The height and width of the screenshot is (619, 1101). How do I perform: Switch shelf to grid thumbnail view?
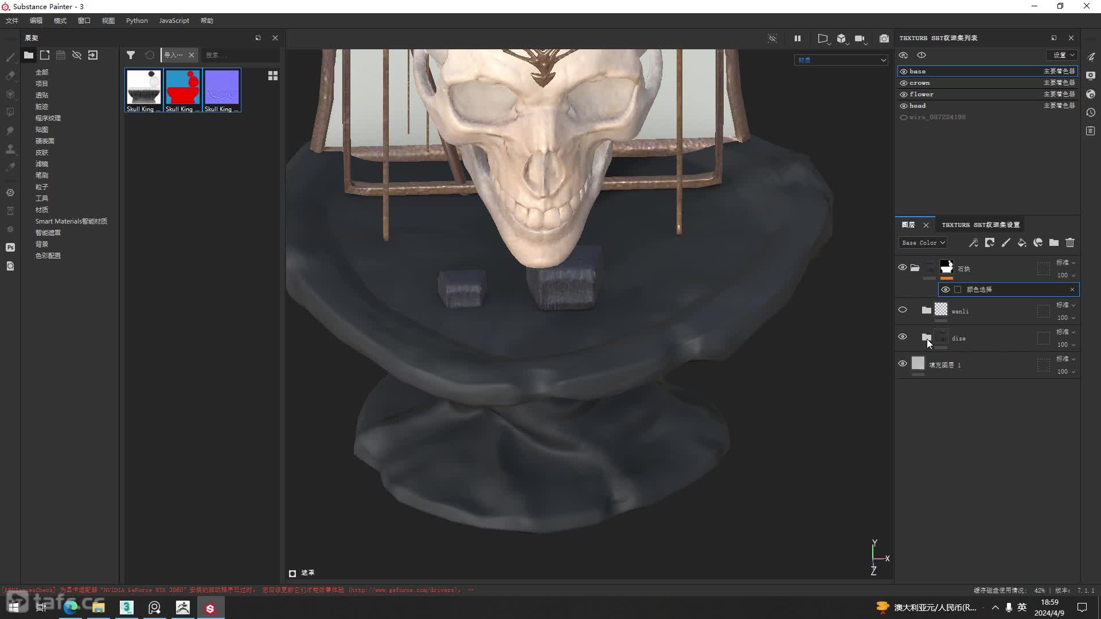273,76
